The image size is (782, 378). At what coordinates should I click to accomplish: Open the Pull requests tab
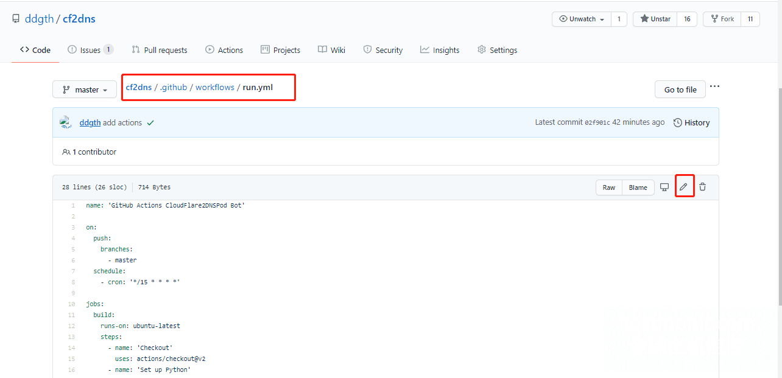(160, 50)
